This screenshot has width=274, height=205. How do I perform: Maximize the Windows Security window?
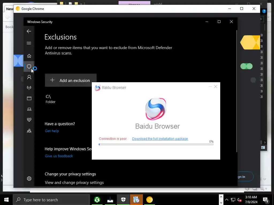(219, 22)
